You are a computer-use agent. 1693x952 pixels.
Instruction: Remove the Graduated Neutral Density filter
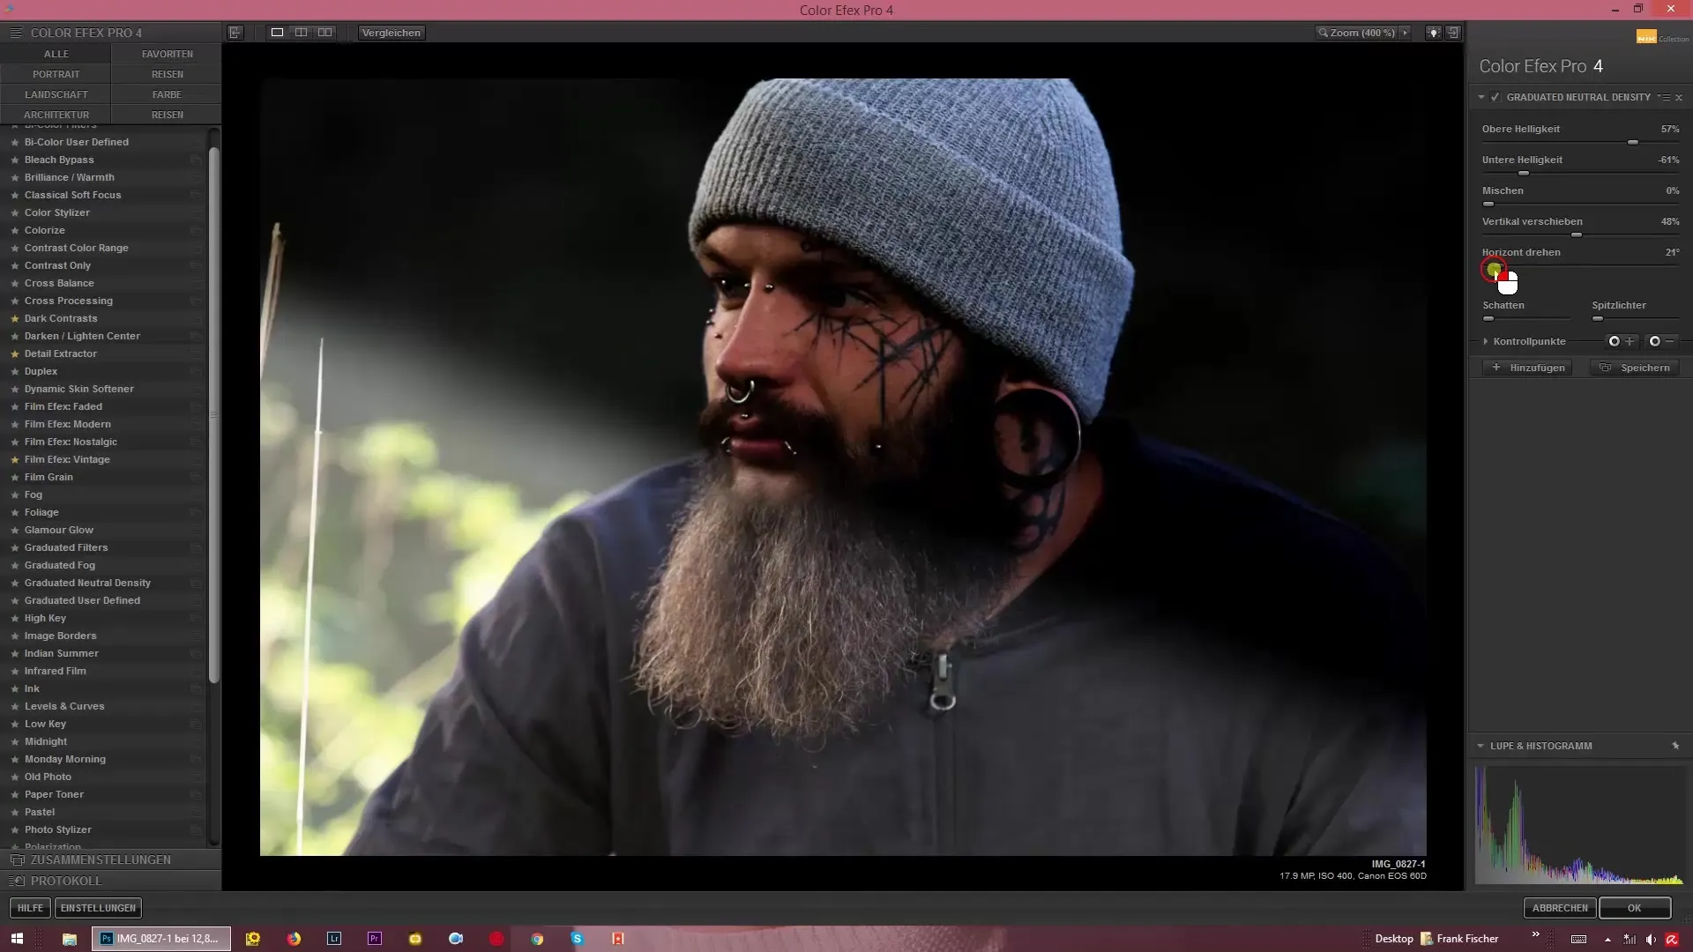(x=1679, y=97)
